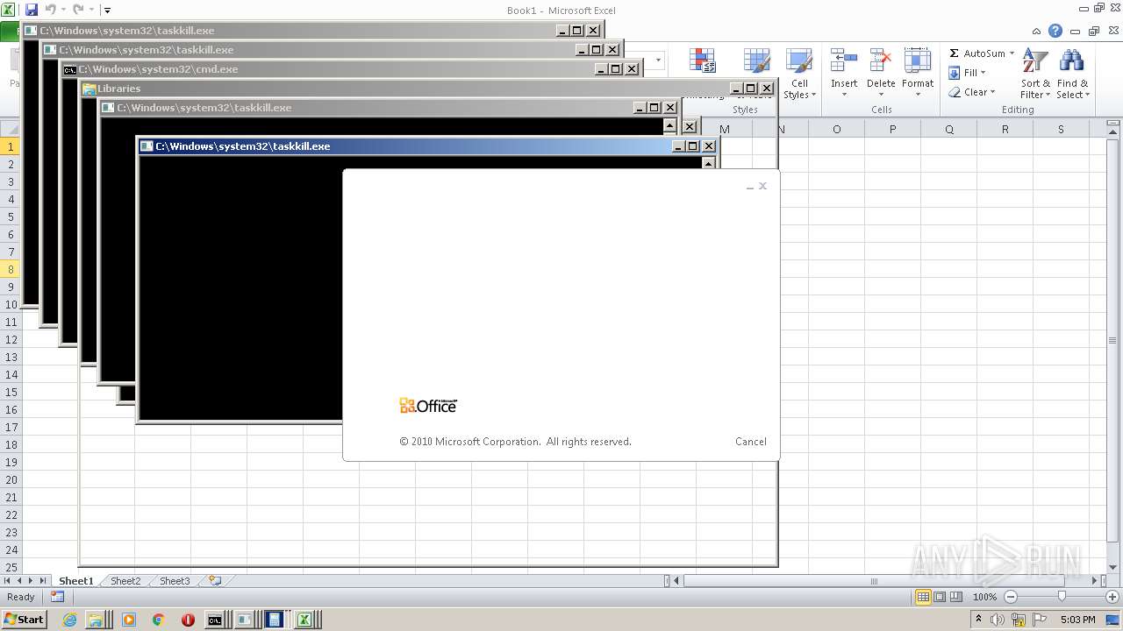Click the Insert Worksheet tab icon
The height and width of the screenshot is (631, 1123).
pos(215,580)
